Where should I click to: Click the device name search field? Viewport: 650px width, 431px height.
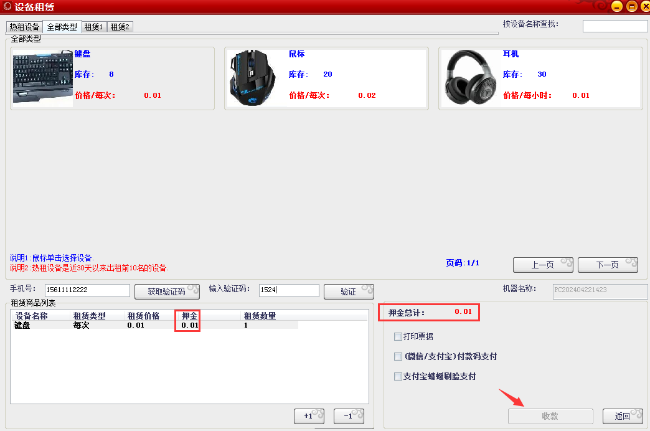click(615, 26)
